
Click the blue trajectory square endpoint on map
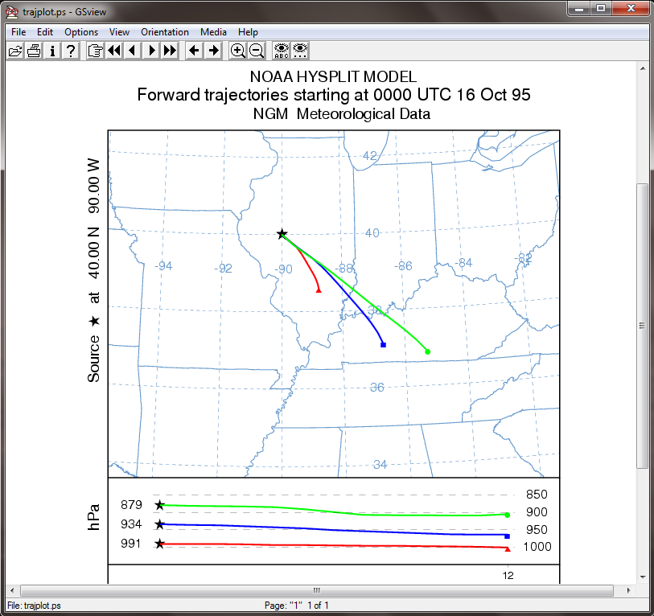[383, 345]
